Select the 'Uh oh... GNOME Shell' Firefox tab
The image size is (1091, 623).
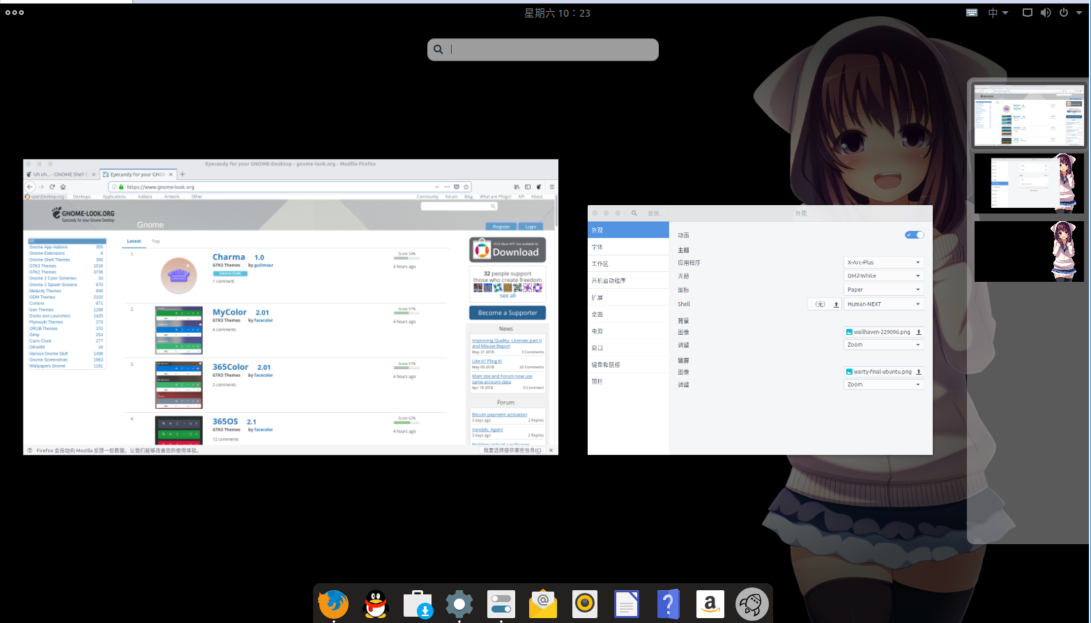61,174
